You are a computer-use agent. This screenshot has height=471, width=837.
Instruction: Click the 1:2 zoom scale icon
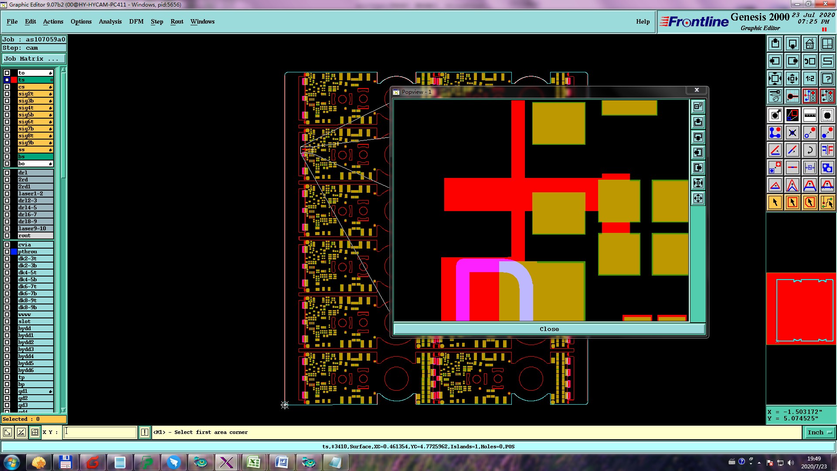coord(810,78)
